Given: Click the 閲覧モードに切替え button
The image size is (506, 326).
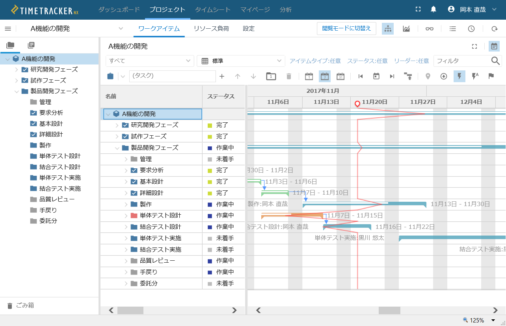Looking at the screenshot, I should 346,28.
